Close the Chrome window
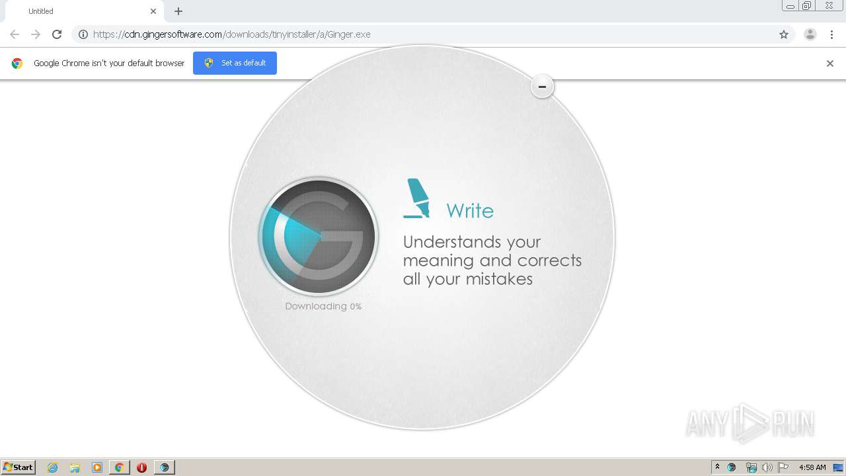The height and width of the screenshot is (476, 846). point(829,6)
